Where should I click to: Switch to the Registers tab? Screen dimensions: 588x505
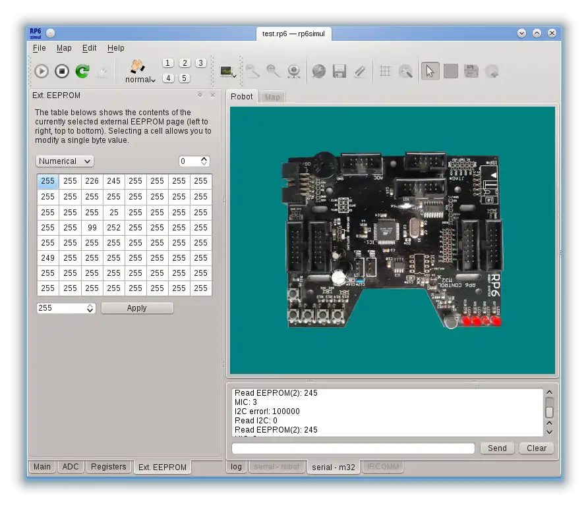coord(109,467)
